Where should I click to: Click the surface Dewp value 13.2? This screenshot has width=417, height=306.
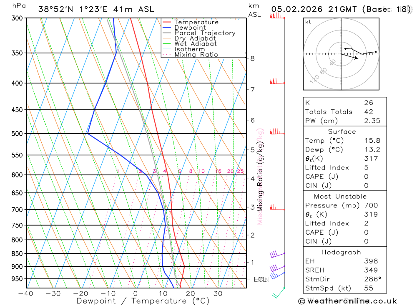(x=372, y=150)
